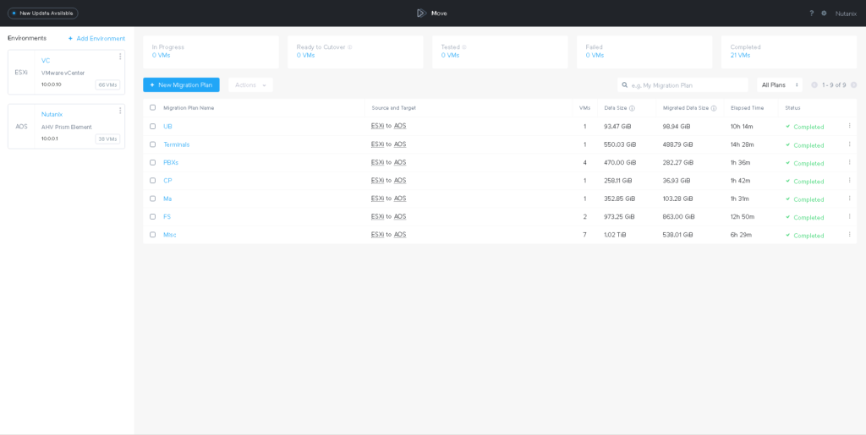This screenshot has width=866, height=435.
Task: Click the Elapsed Time column header
Action: pos(747,108)
